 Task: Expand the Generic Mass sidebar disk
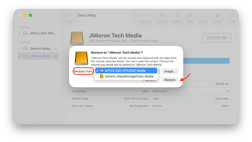tap(20, 49)
